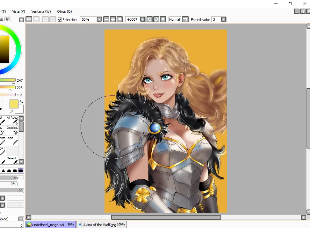Select the Deselec. selection eraser tool

tap(12, 131)
